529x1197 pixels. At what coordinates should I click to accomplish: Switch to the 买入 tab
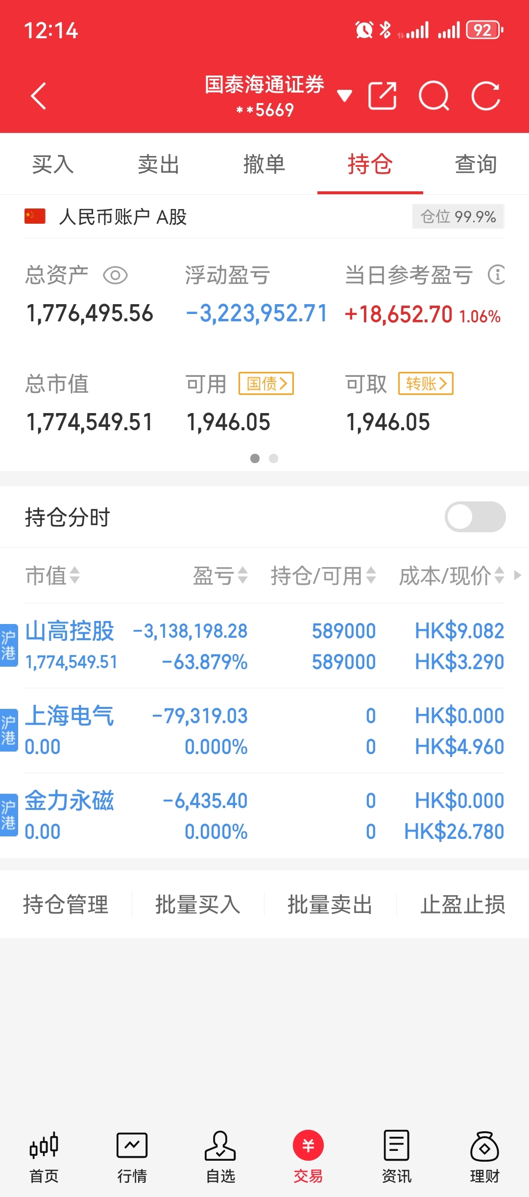click(53, 164)
